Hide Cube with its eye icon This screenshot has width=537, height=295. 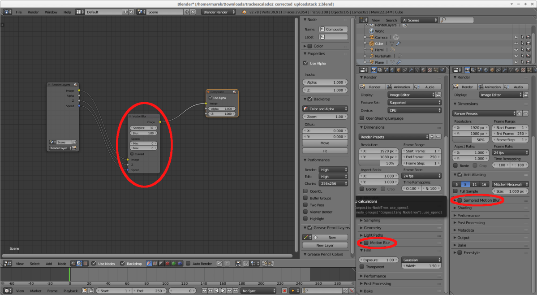pos(516,43)
